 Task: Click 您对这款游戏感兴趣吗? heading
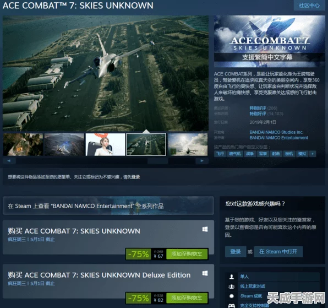point(255,203)
